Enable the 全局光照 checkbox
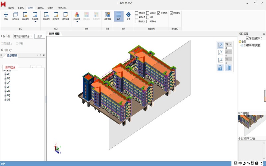This screenshot has height=166, width=266. (x=148, y=13)
